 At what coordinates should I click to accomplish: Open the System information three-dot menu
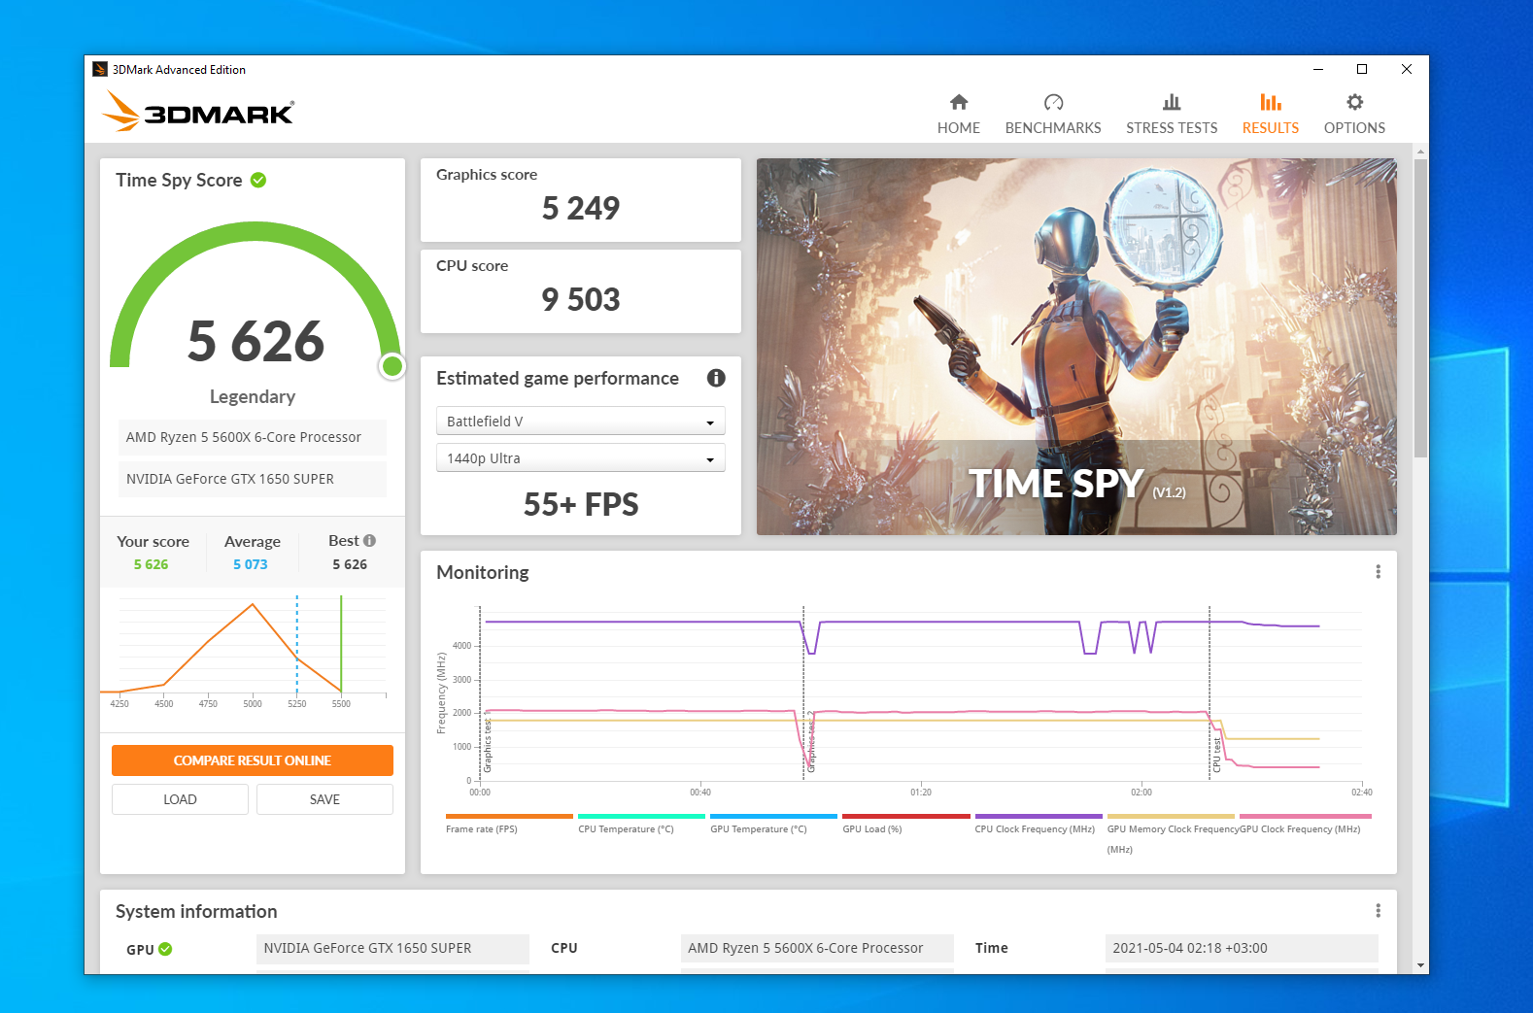coord(1378,910)
